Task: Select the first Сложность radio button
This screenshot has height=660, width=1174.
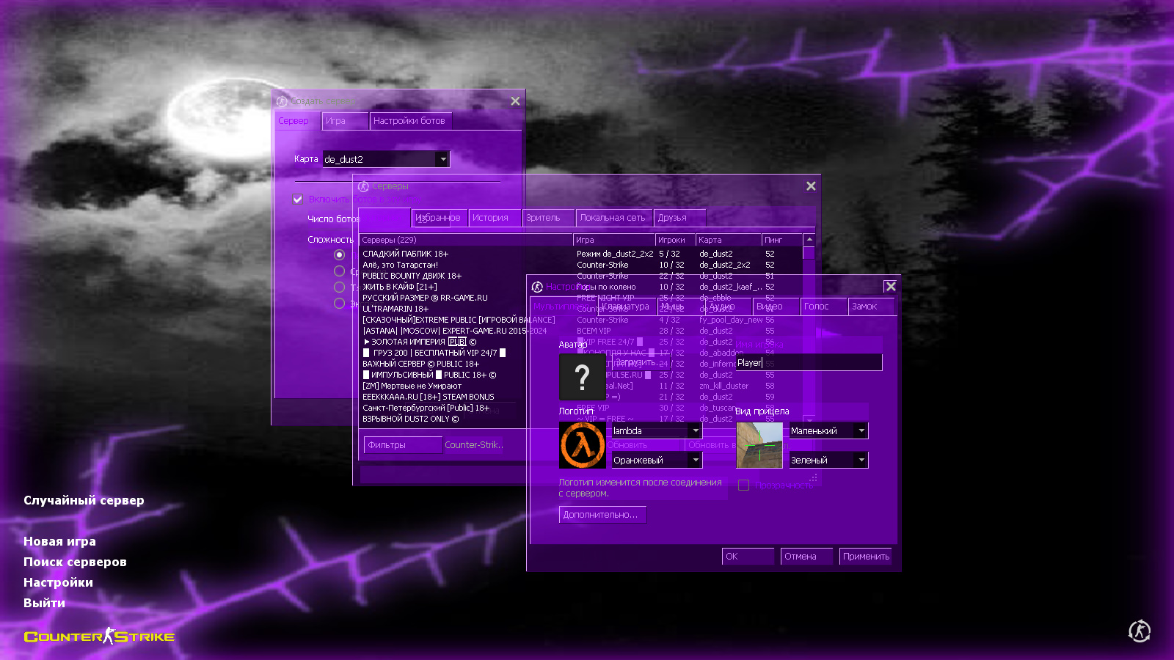Action: (339, 254)
